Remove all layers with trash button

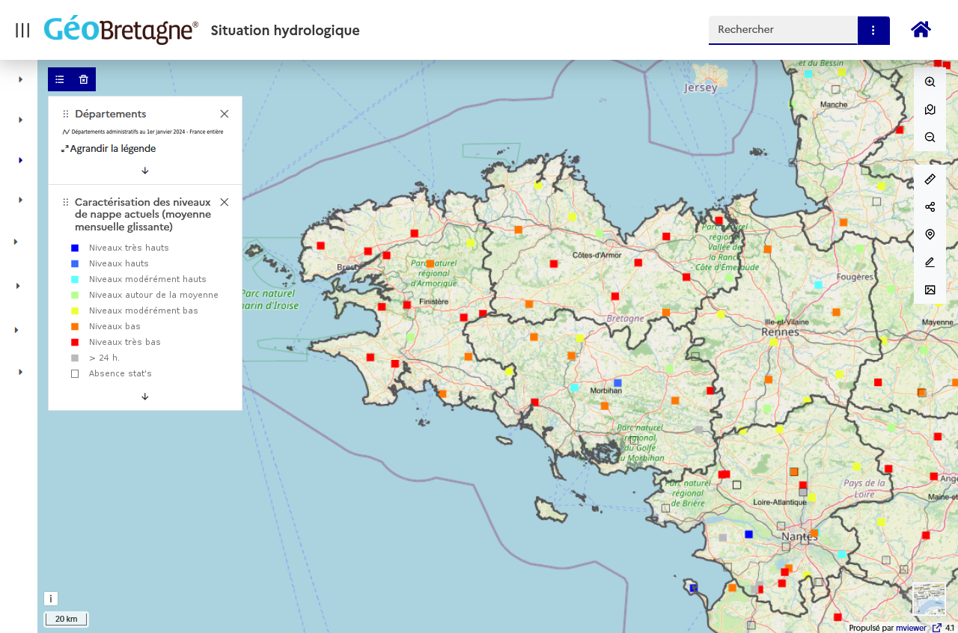[x=84, y=79]
